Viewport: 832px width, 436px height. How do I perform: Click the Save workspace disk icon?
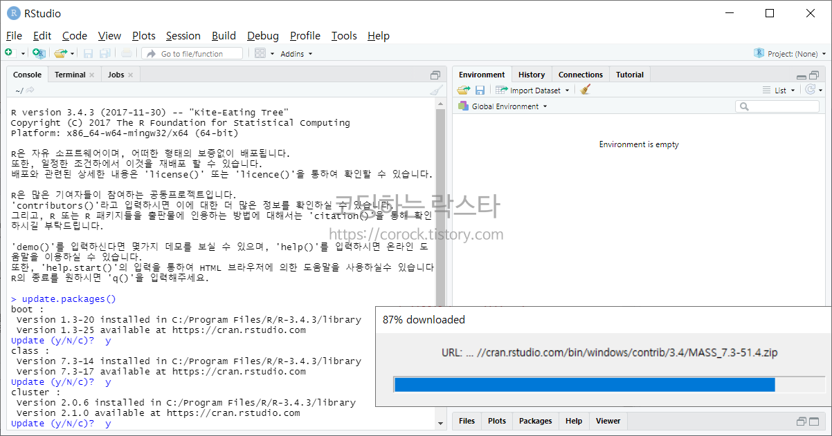[x=480, y=90]
